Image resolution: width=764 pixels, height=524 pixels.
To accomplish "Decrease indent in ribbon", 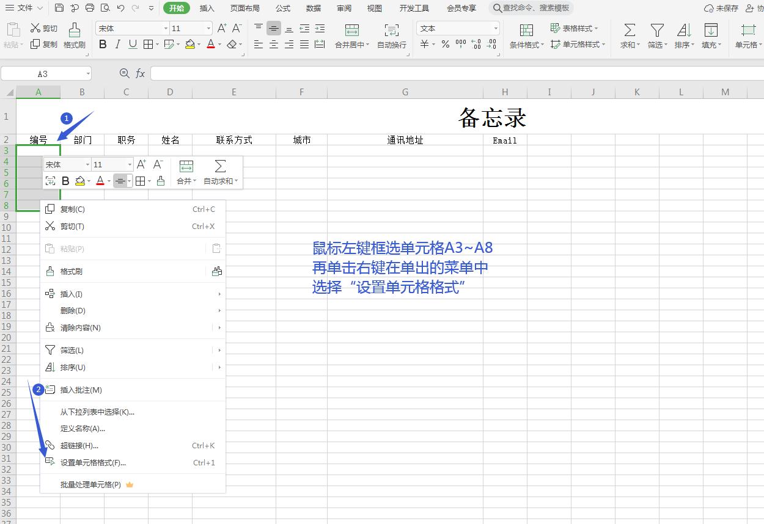I will tap(304, 28).
